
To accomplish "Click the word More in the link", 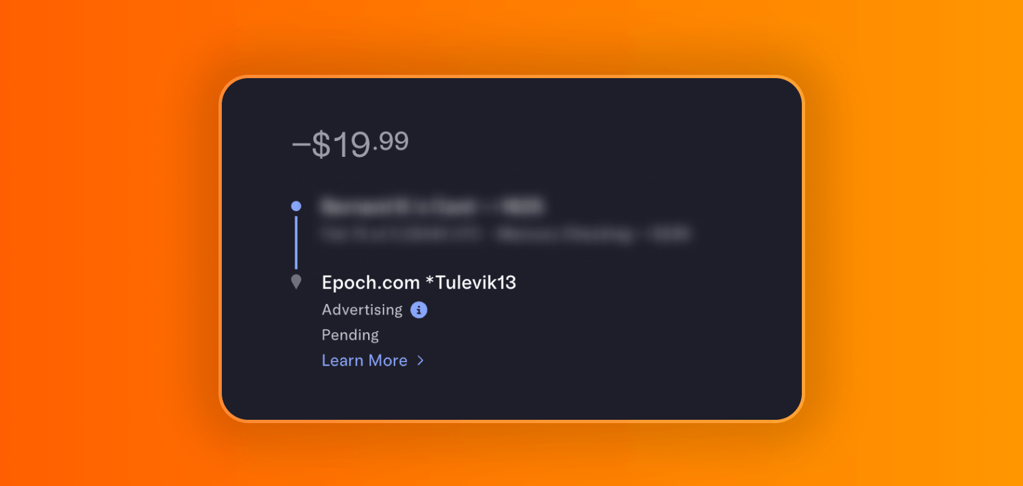I will [387, 361].
